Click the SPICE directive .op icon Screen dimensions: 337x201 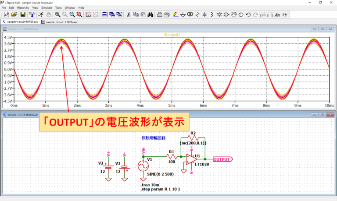(x=284, y=14)
